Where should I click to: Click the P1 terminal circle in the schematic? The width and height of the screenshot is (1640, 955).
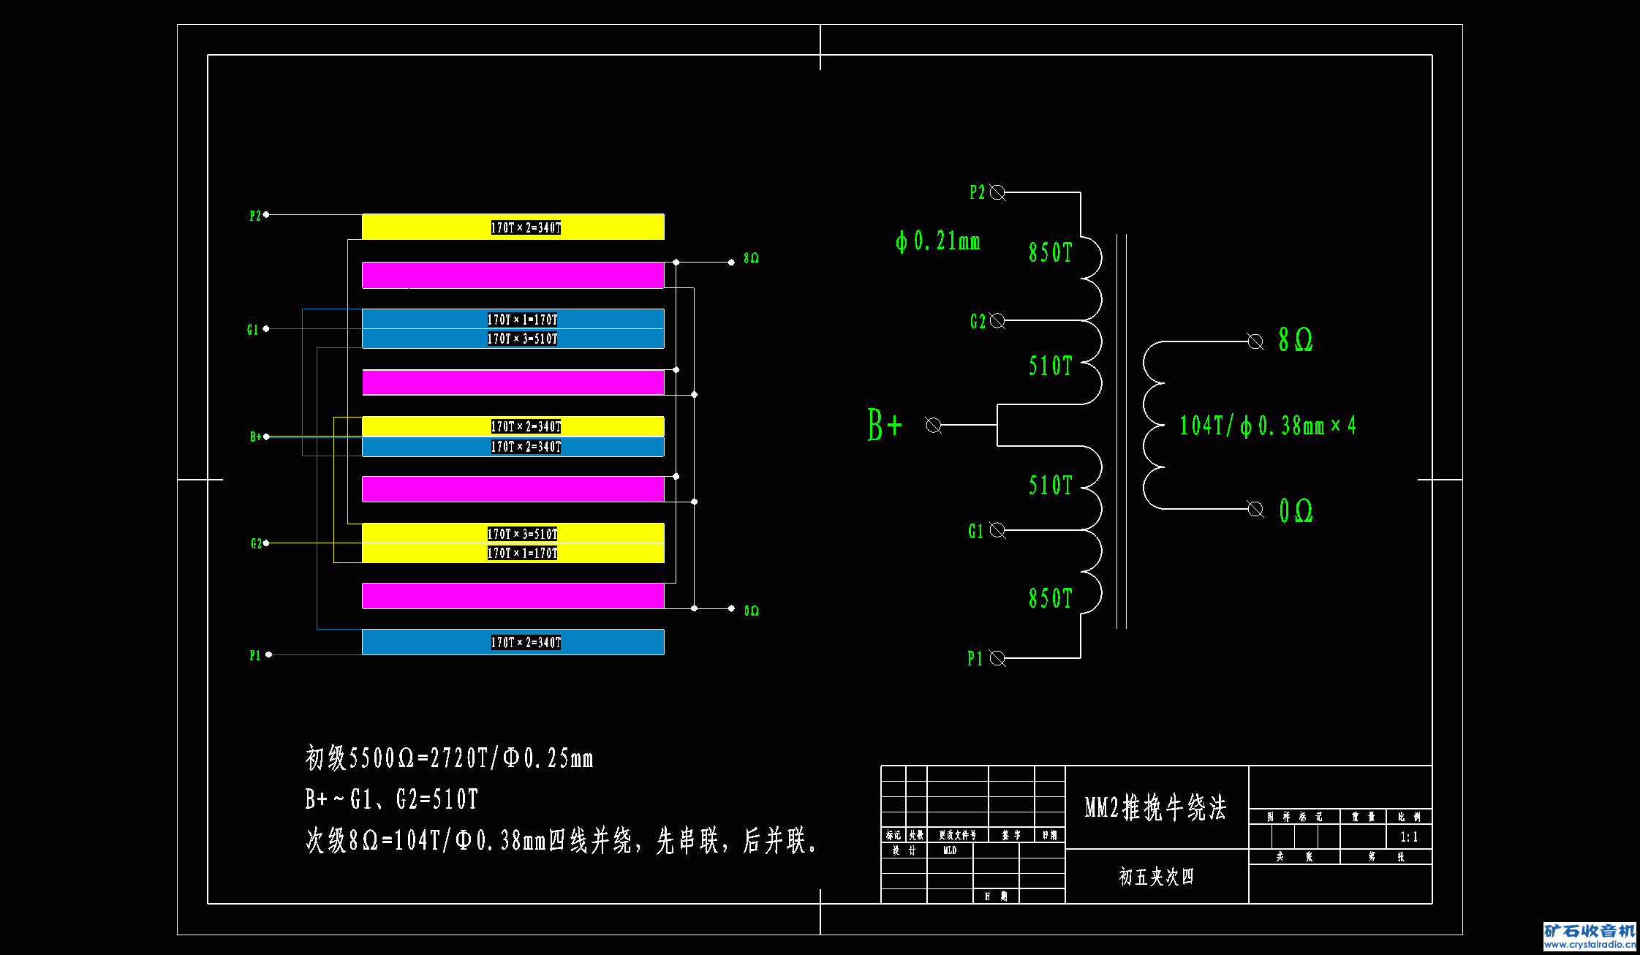pos(997,658)
